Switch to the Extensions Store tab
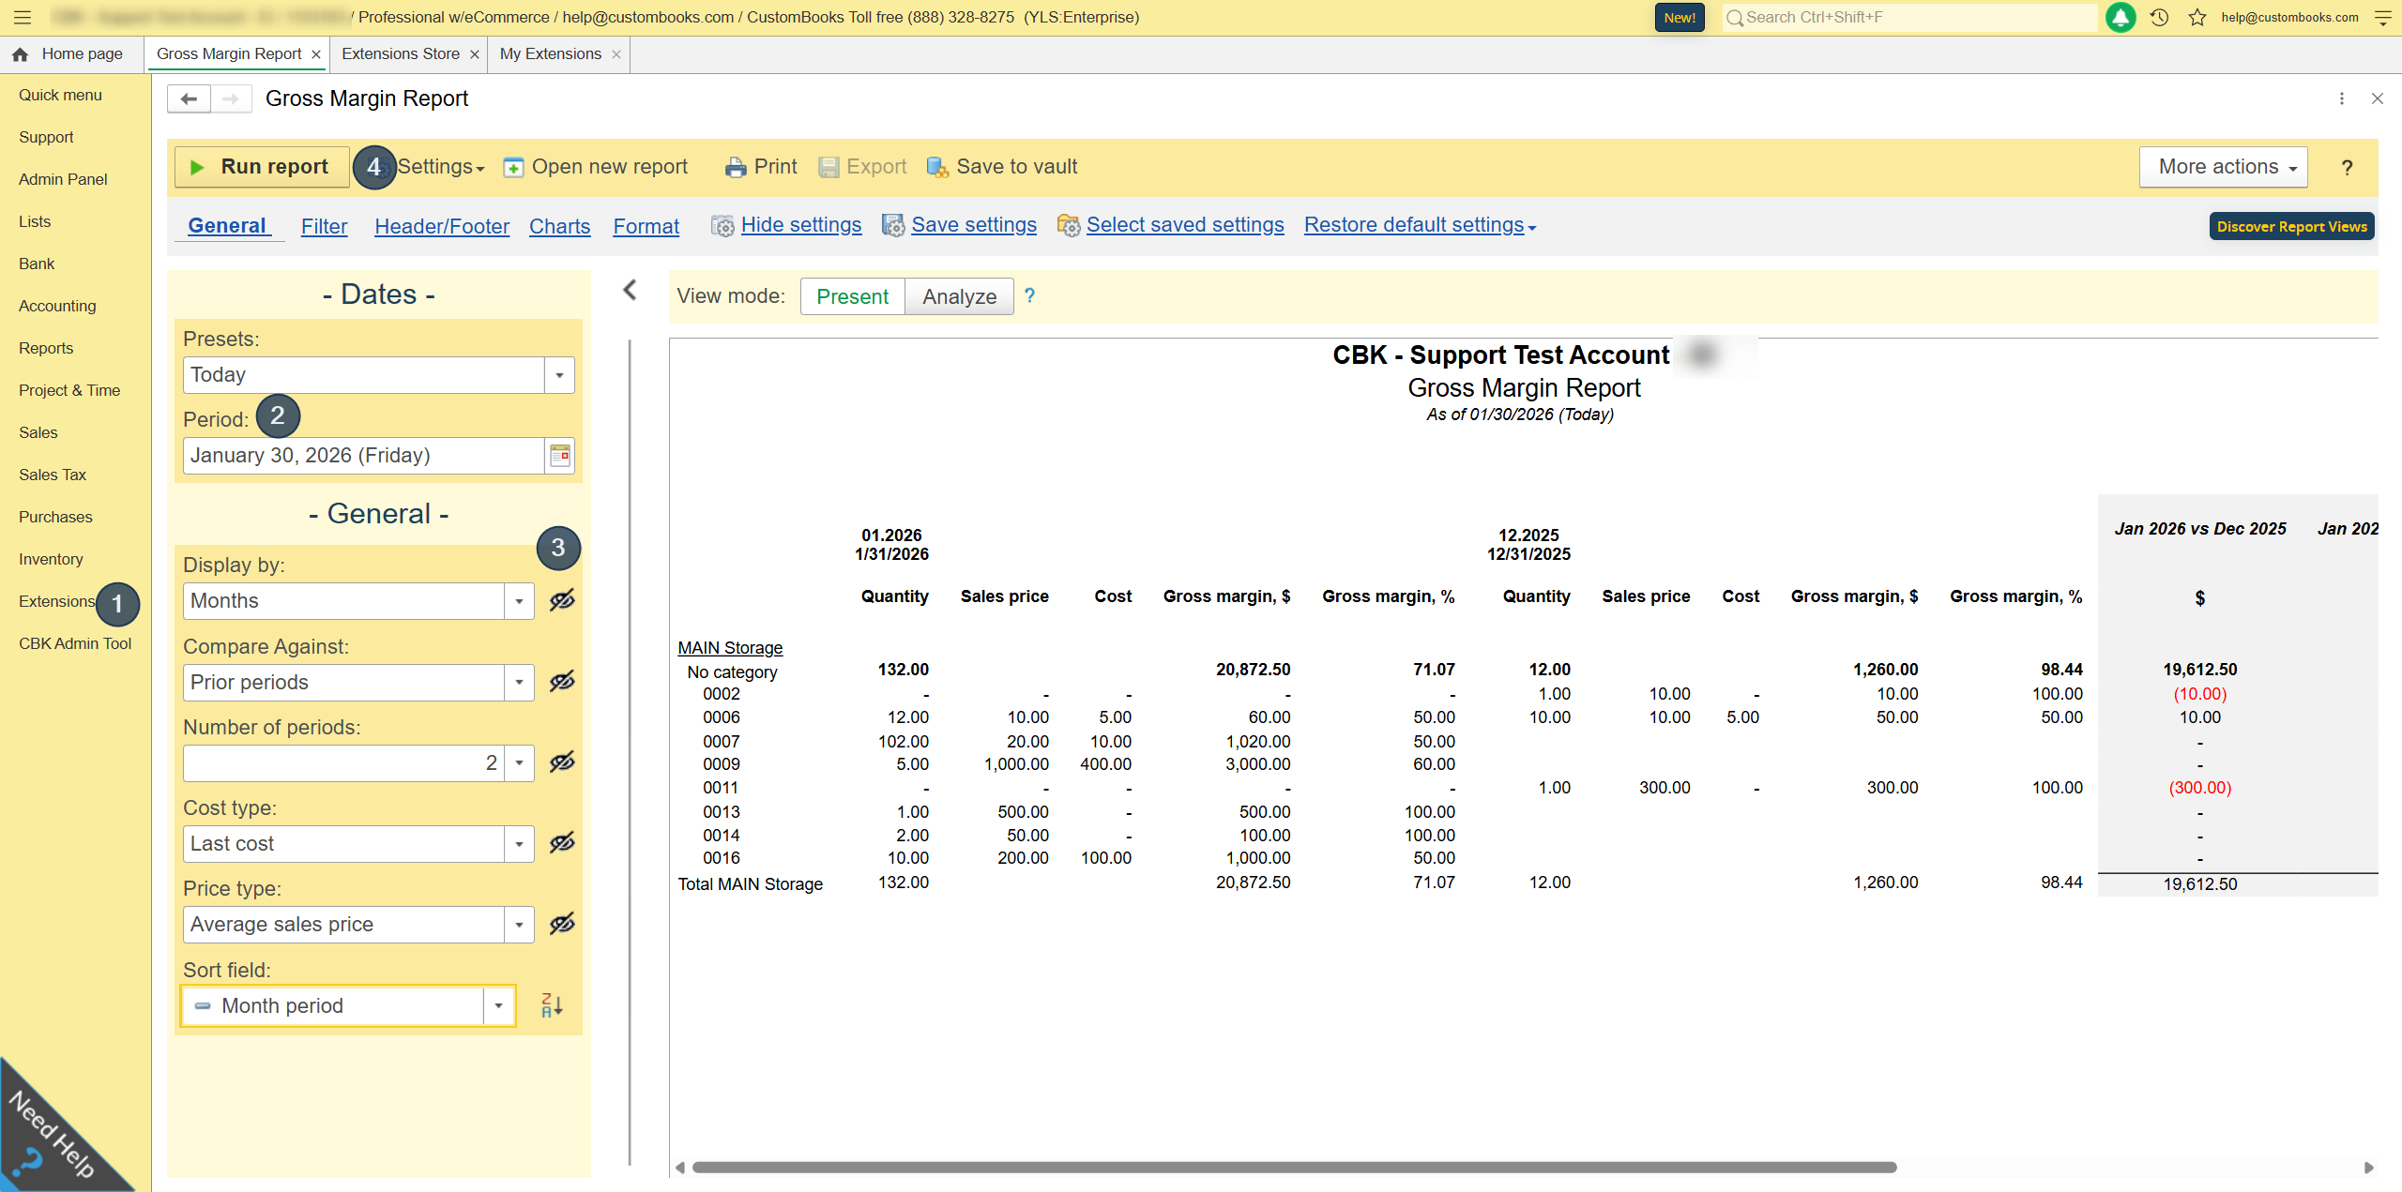2402x1192 pixels. pos(401,54)
